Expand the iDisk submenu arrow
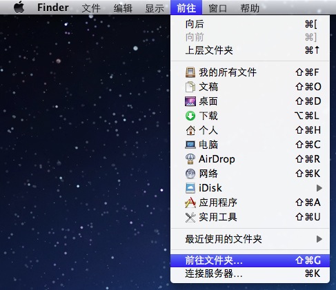The image size is (336, 290). [x=319, y=188]
